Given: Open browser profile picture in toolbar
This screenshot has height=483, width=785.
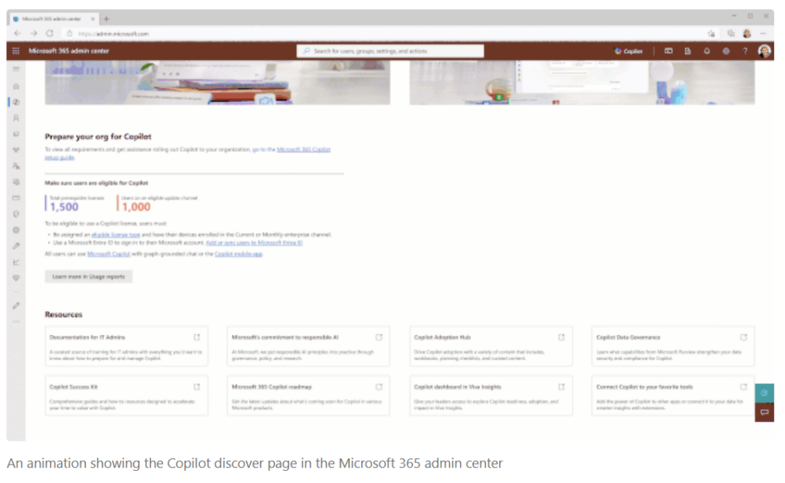Looking at the screenshot, I should pos(747,34).
